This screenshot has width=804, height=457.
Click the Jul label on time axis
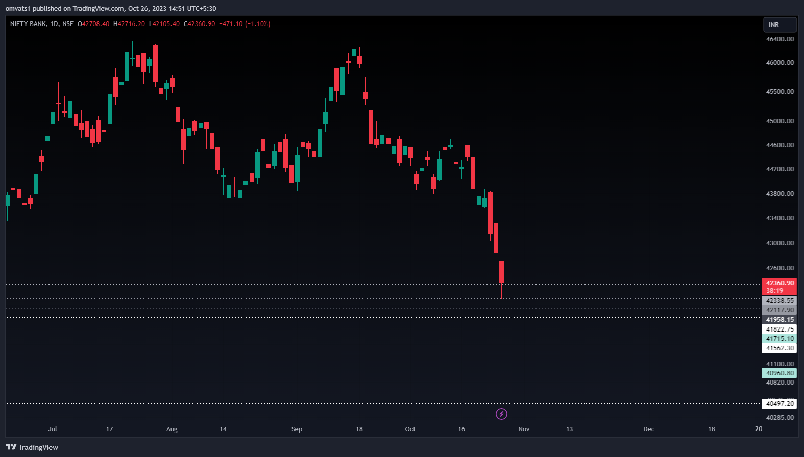tap(53, 429)
